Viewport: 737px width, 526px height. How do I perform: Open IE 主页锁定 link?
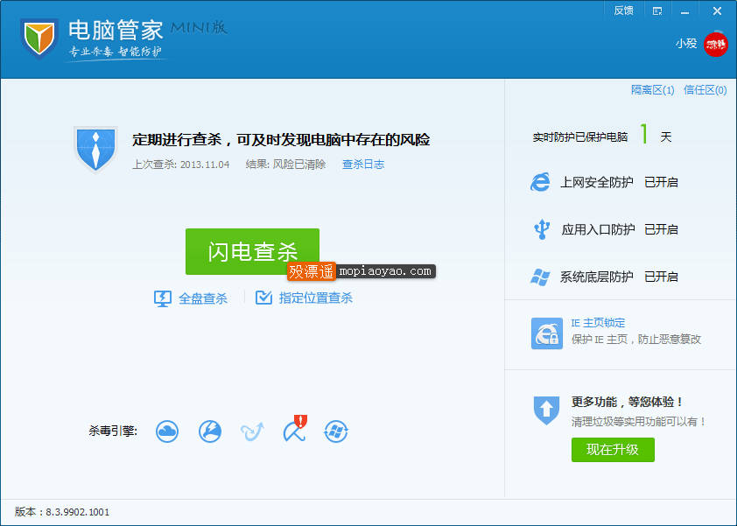(x=598, y=323)
